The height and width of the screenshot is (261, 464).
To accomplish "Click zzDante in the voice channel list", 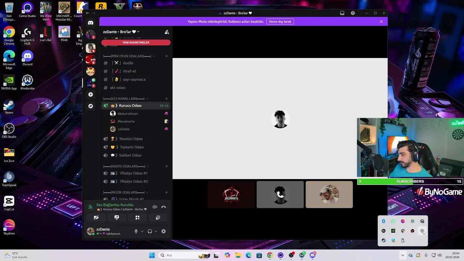I will [139, 129].
